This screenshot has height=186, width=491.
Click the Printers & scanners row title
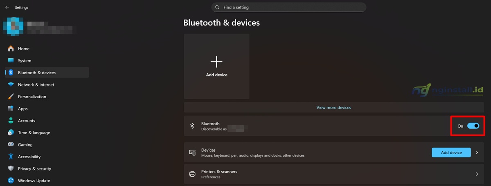219,172
